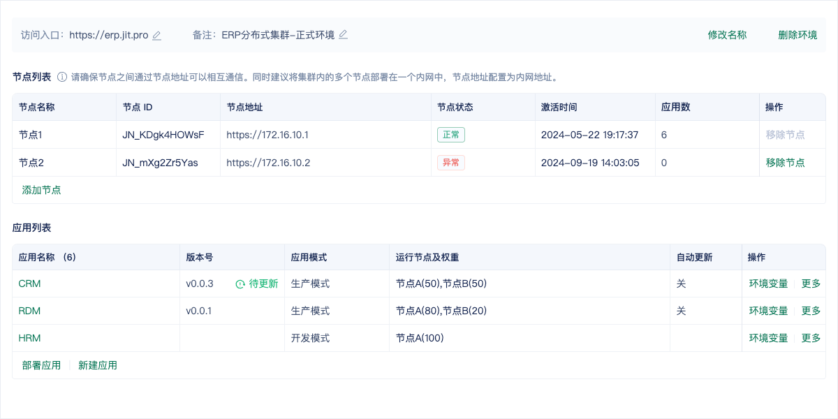Open 环境变量 for RDM
The height and width of the screenshot is (419, 838).
(x=768, y=311)
